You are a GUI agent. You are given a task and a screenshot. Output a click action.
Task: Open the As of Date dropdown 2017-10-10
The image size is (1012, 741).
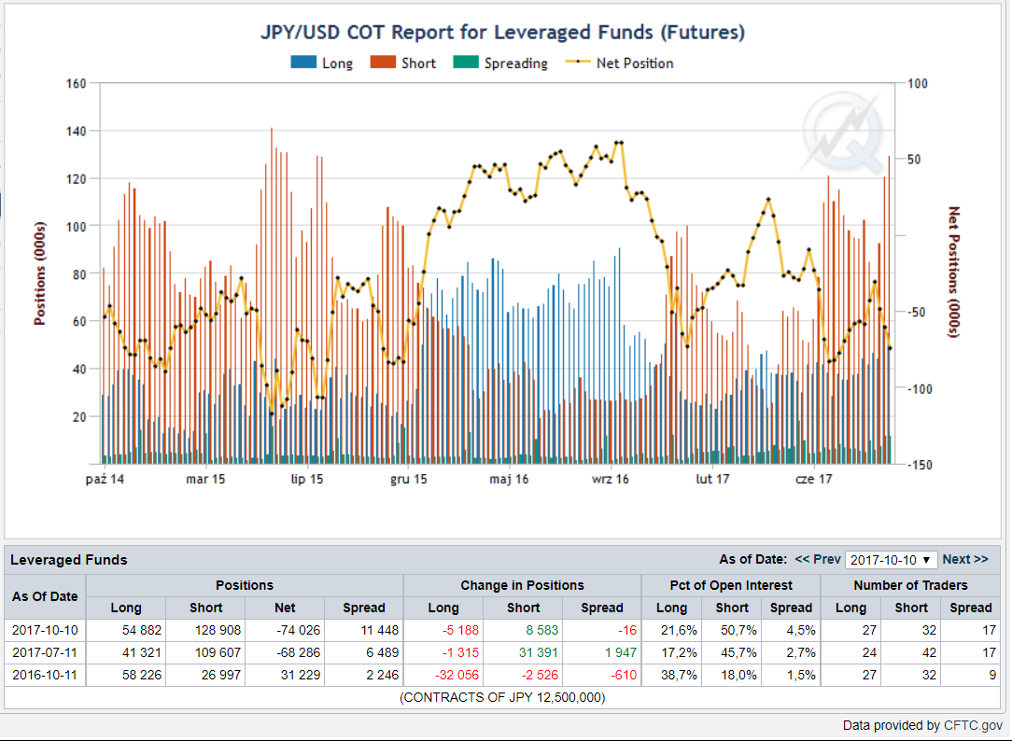(x=891, y=560)
